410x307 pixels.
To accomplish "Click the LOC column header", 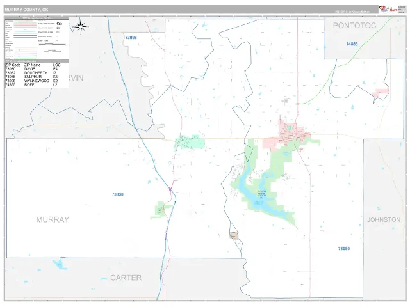I will point(57,65).
